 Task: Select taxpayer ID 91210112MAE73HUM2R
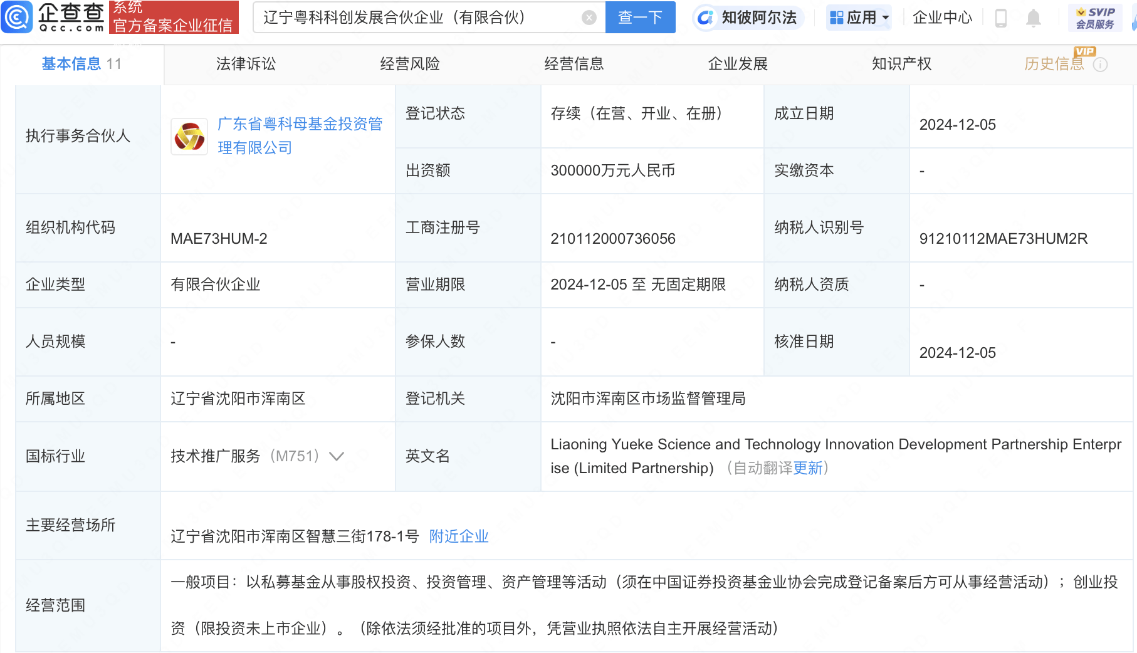[x=1003, y=239]
